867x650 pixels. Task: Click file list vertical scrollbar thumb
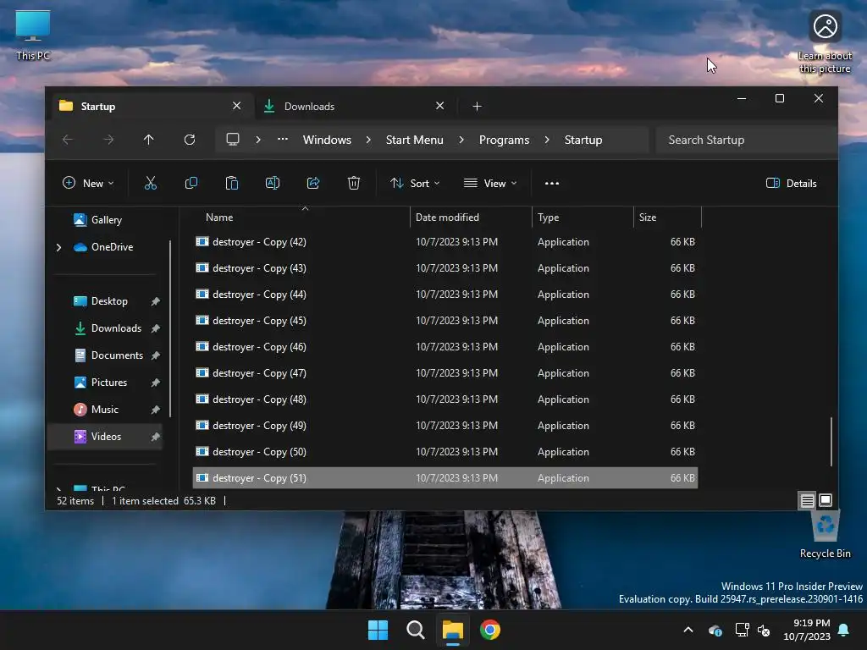831,442
